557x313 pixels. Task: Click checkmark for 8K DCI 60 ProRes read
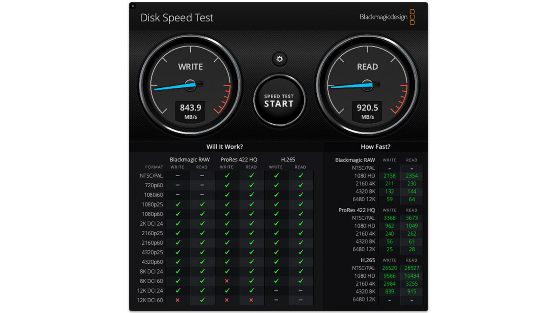pos(251,281)
